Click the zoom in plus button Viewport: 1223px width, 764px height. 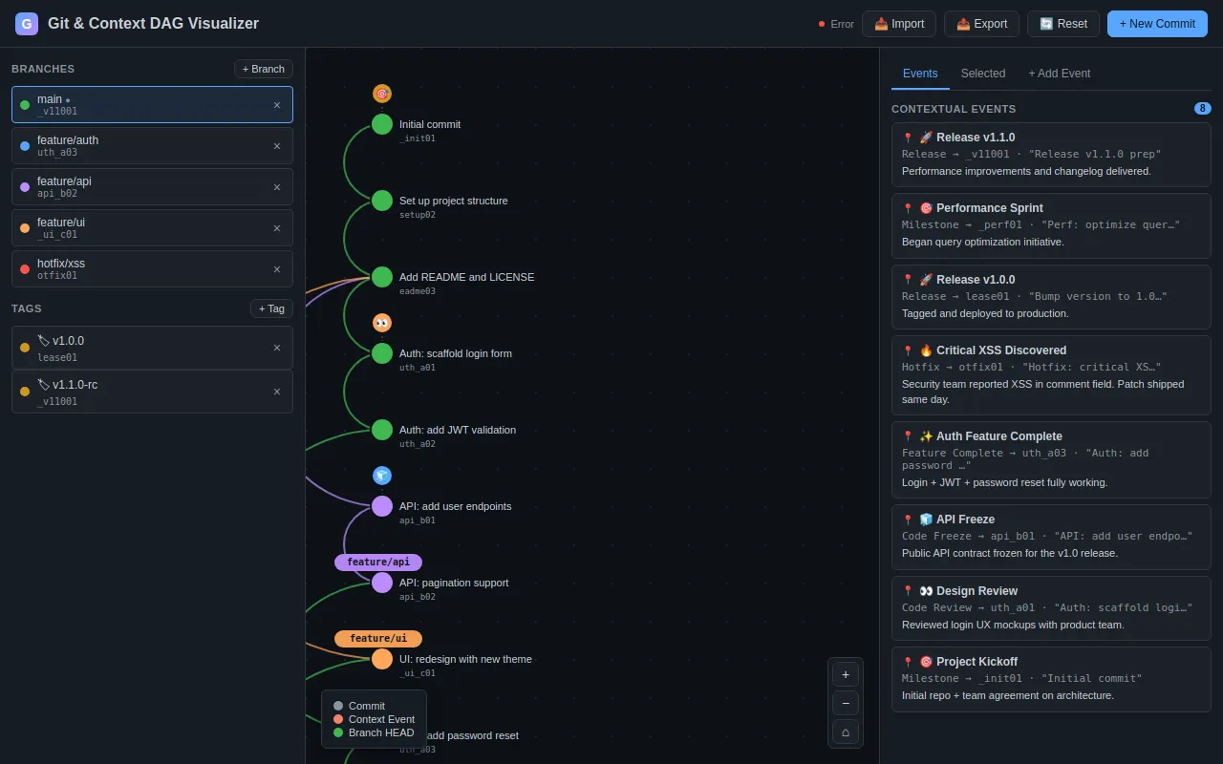pyautogui.click(x=846, y=674)
